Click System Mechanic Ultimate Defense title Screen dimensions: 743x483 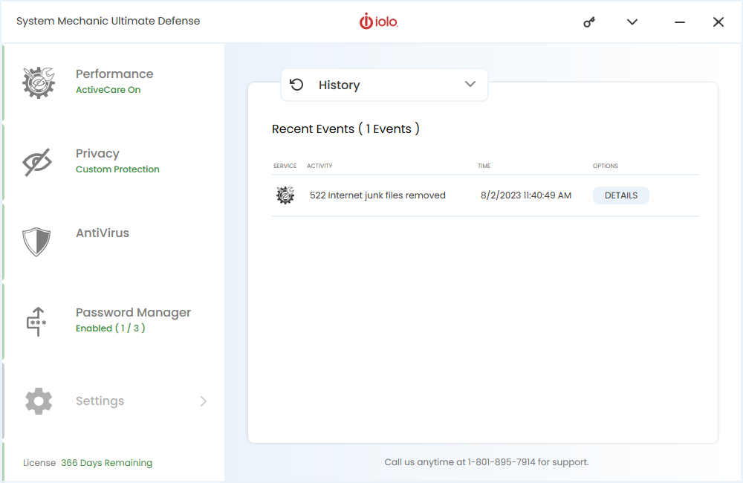pyautogui.click(x=108, y=22)
